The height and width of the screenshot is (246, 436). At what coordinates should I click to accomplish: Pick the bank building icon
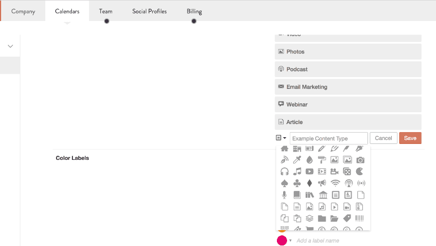pos(322,195)
